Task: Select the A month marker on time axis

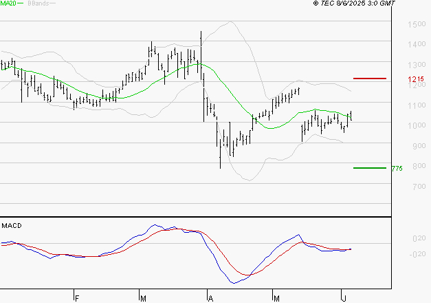Action: [x=210, y=298]
